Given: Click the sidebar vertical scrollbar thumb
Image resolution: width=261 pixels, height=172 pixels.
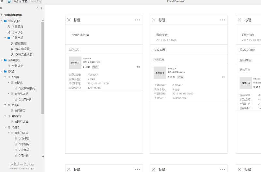Looking at the screenshot, I should point(43,68).
